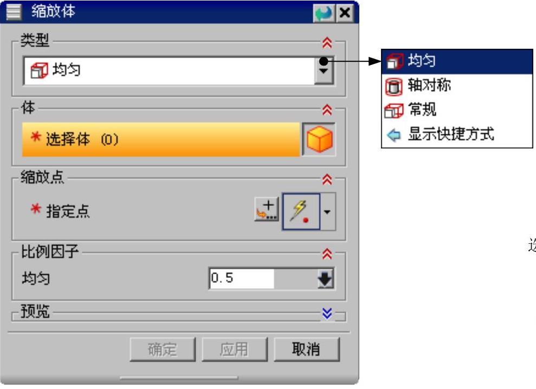Collapse the 缩放点 section
This screenshot has width=536, height=389.
point(327,179)
